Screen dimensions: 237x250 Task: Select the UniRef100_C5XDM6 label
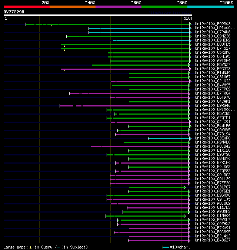(x=213, y=52)
